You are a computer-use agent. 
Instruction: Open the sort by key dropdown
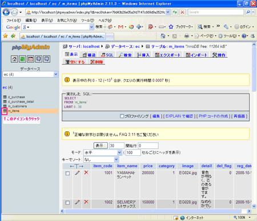click(x=101, y=159)
